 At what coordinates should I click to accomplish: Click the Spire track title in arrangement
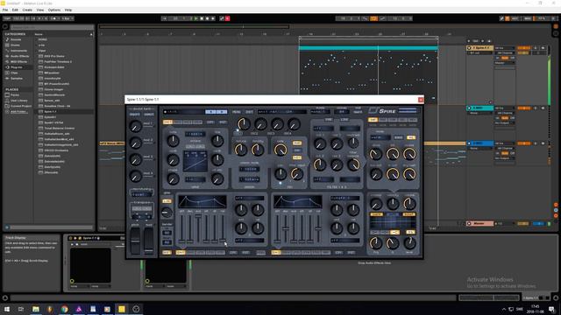(482, 48)
